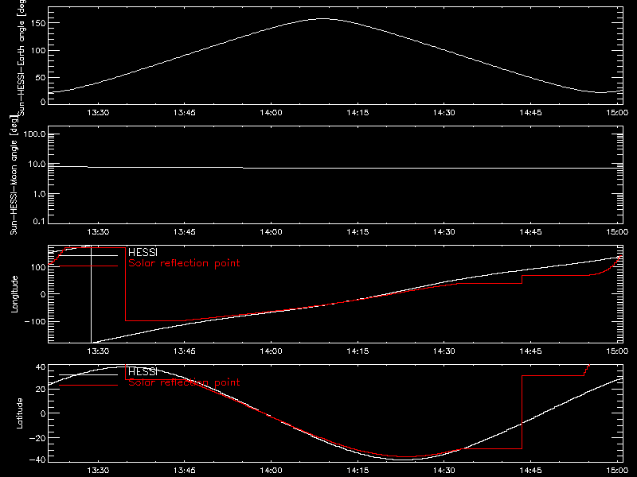Image resolution: width=637 pixels, height=477 pixels.
Task: Click 15:00 below the Latitude plot
Action: click(617, 470)
